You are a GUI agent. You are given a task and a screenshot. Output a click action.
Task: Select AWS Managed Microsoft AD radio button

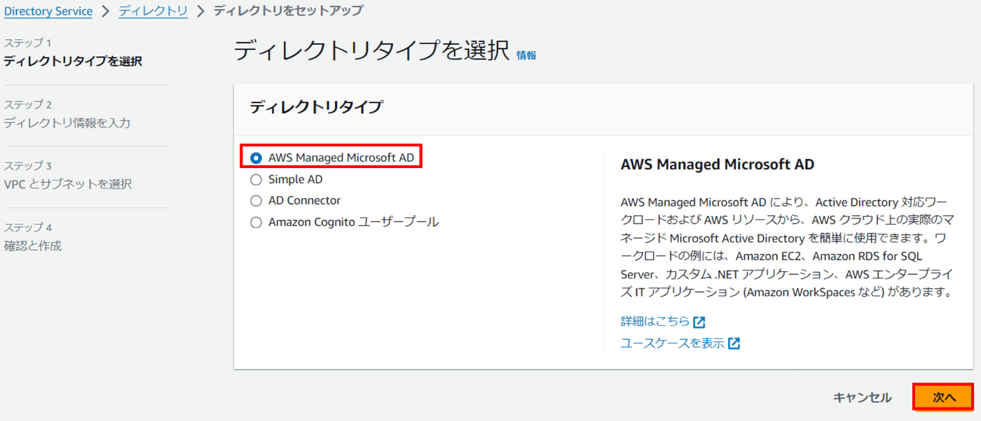click(x=256, y=158)
